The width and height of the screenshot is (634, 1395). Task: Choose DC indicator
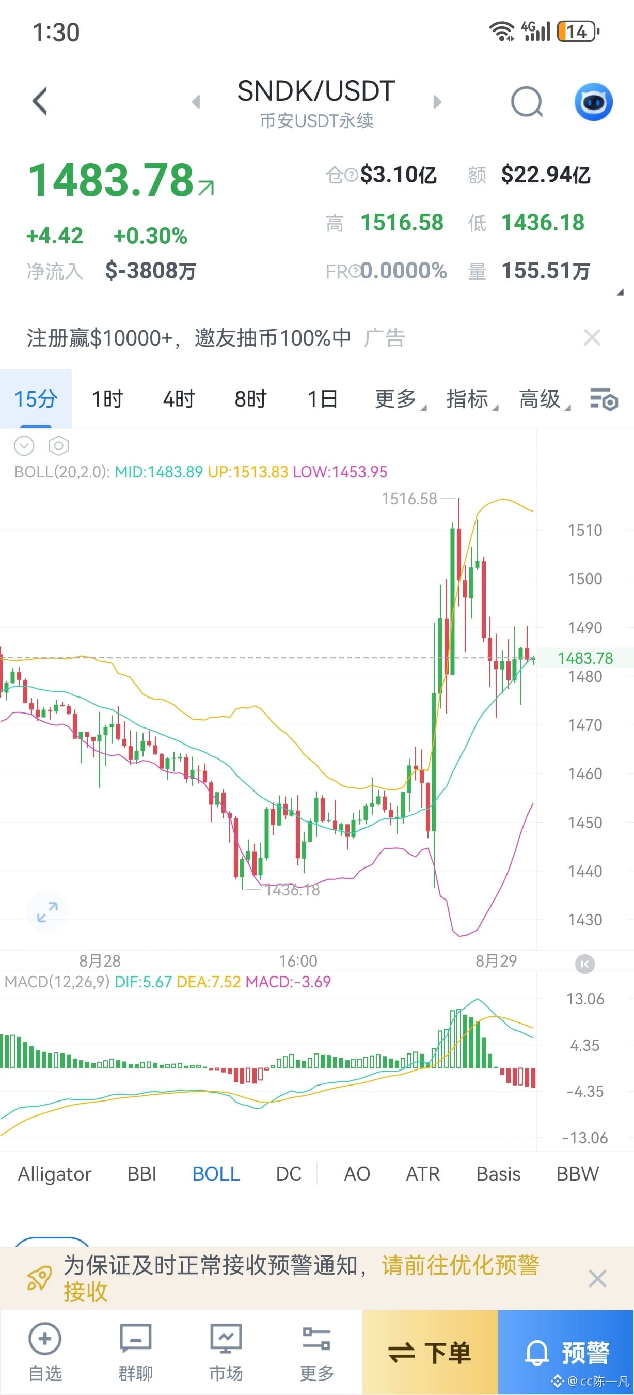[x=288, y=1173]
